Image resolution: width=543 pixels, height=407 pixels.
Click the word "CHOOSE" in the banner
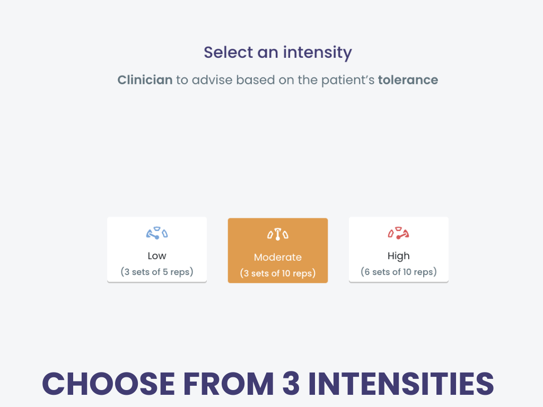[x=109, y=383]
